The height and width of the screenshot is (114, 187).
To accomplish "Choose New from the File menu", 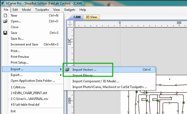I will click(x=33, y=15).
